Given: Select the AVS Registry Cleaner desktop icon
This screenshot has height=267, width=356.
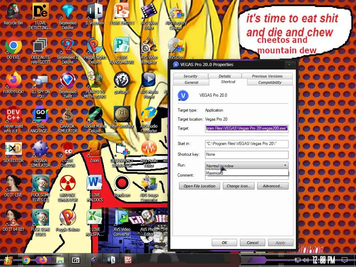Looking at the screenshot, I should pyautogui.click(x=176, y=16).
